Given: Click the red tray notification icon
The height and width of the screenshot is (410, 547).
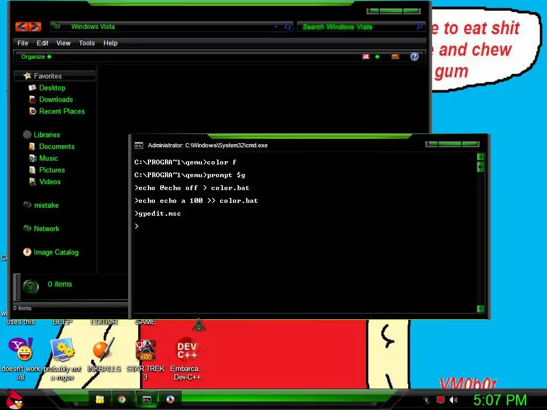Looking at the screenshot, I should [x=441, y=400].
